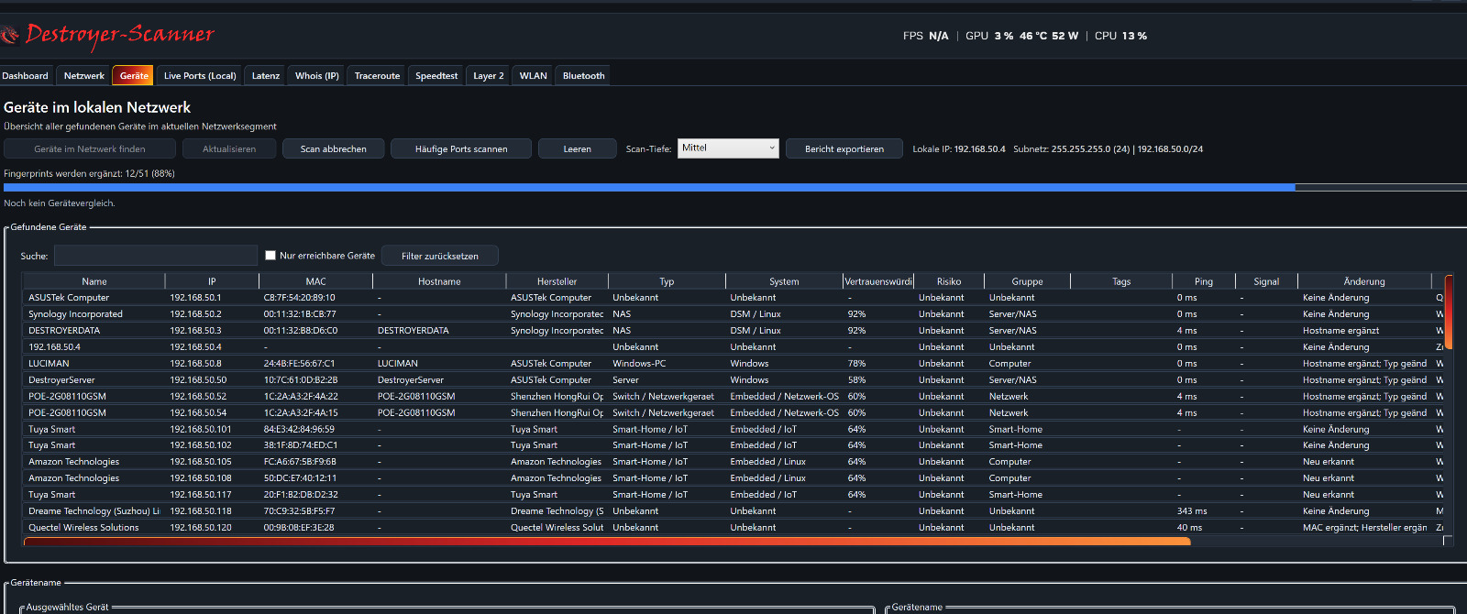Click Geräte im Netzwerk finden button
The width and height of the screenshot is (1467, 614).
90,148
